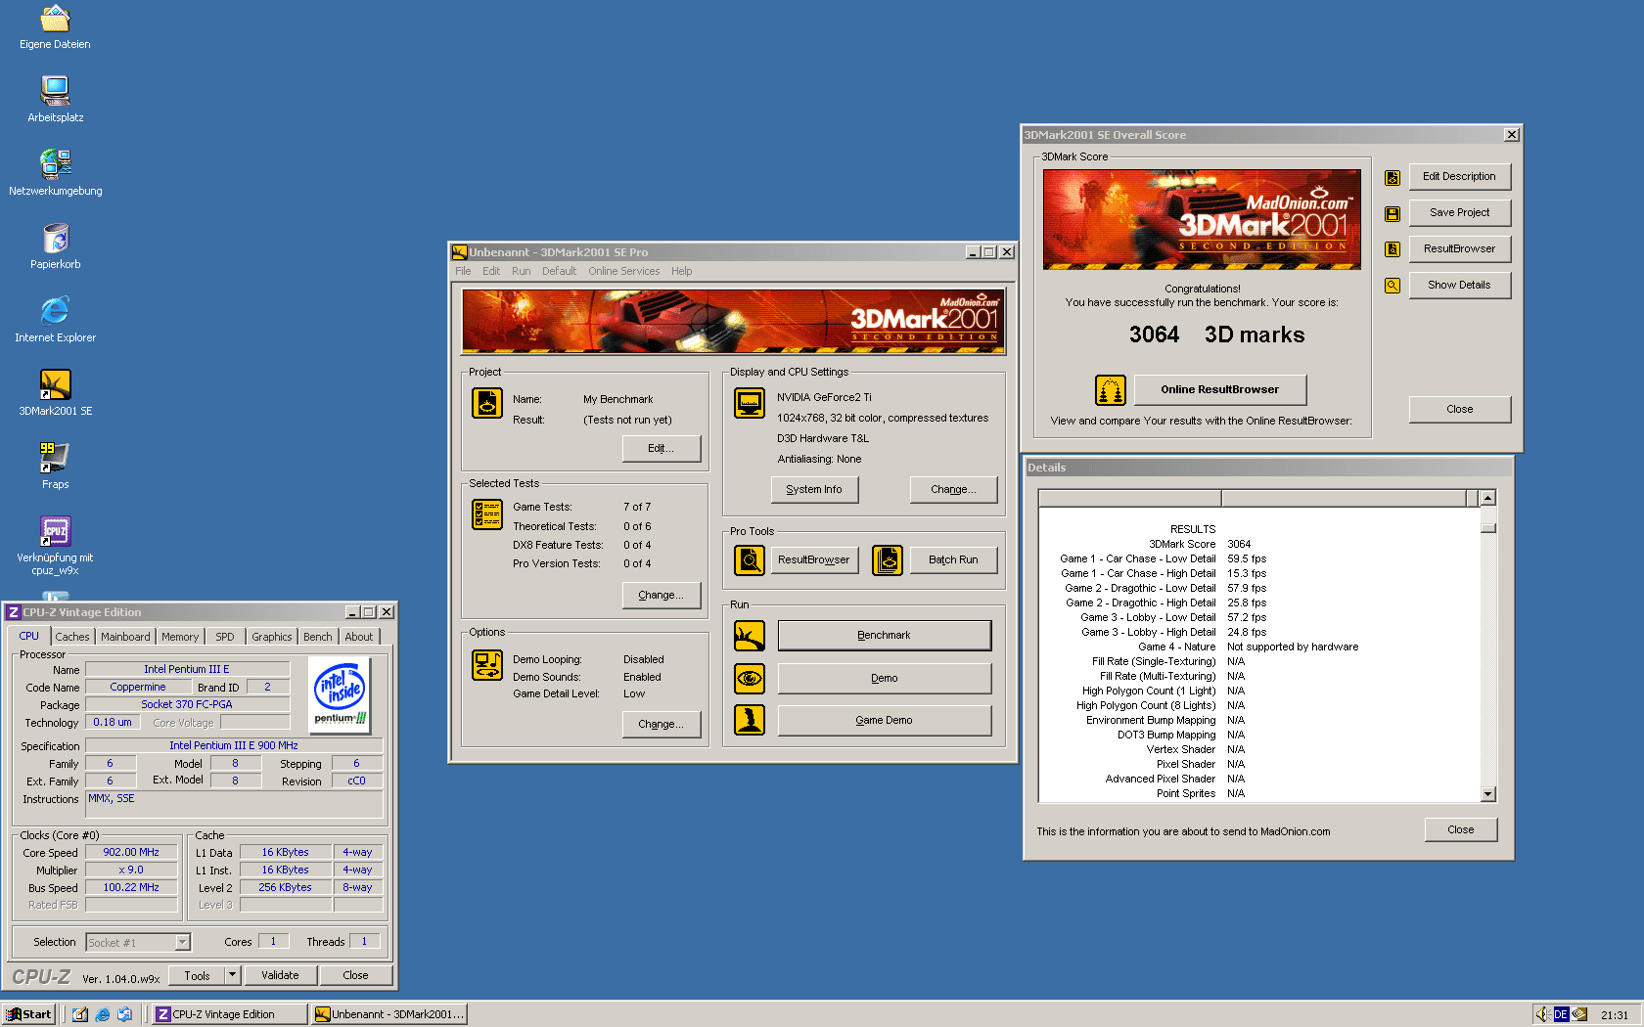Switch to the Bench tab in CPU-Z
This screenshot has height=1027, width=1644.
click(318, 637)
